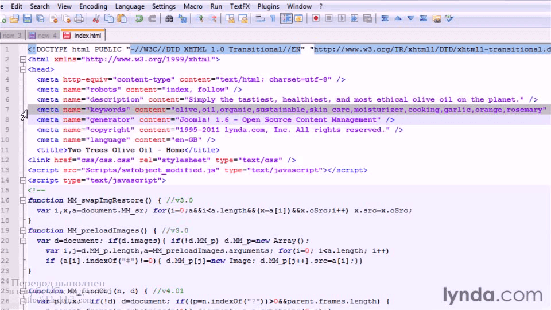
Task: Switch to the new 4 tab
Action: tap(43, 36)
